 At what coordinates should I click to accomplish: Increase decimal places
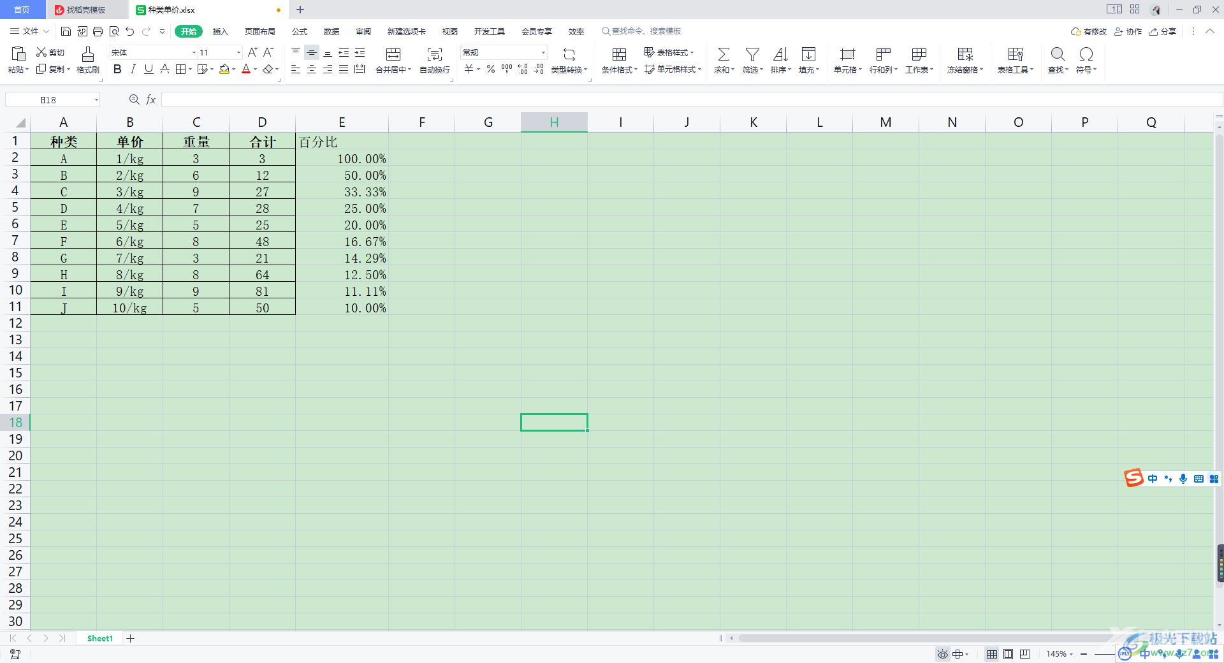523,69
